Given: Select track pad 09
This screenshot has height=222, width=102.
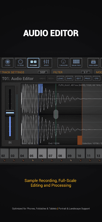Looking at the screenshot, I should coord(71,153).
